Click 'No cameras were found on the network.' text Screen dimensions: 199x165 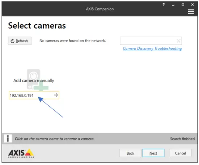coord(72,41)
